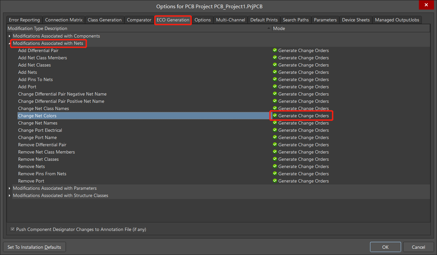This screenshot has height=255, width=437.
Task: Click green check icon in Remove Nets row
Action: tap(275, 166)
